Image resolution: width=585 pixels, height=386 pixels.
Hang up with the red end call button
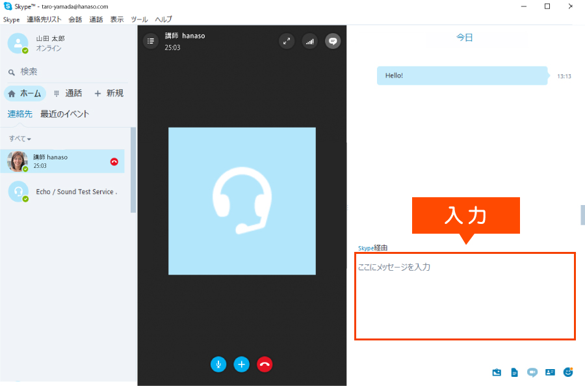[x=265, y=365]
